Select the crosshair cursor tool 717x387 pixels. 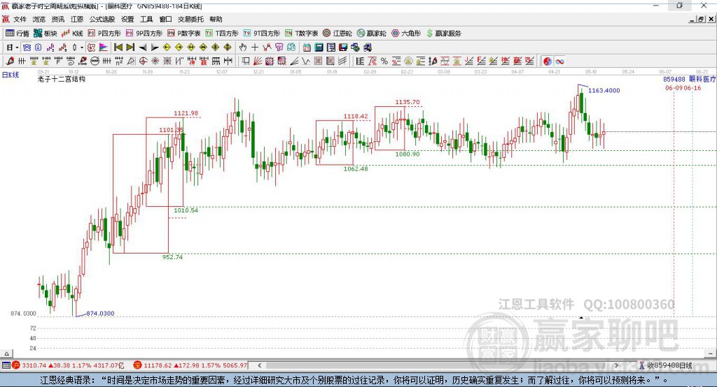pyautogui.click(x=255, y=48)
